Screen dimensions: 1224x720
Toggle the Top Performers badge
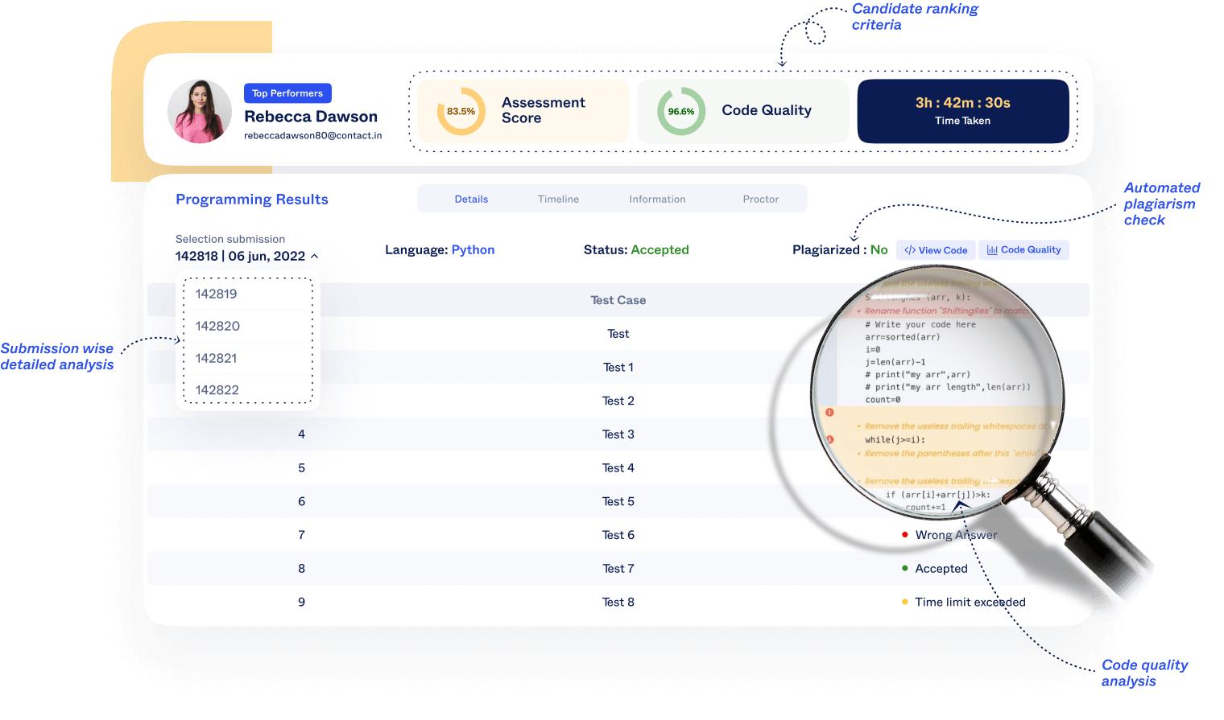coord(287,93)
